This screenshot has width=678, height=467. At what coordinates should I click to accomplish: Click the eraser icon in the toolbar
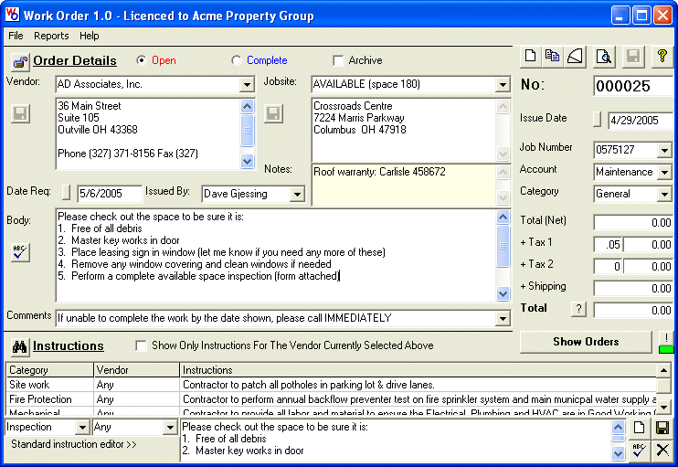pos(575,57)
